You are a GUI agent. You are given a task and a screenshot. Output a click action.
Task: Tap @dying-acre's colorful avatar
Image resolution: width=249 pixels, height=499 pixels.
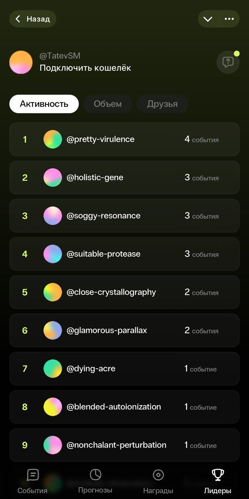[x=53, y=368]
